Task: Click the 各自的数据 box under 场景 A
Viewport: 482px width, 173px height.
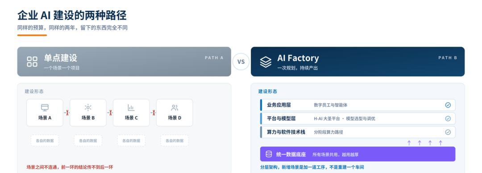Action: coord(45,141)
